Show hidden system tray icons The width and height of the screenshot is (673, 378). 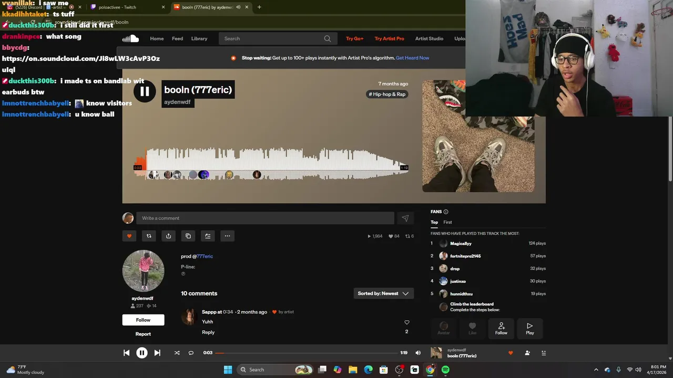coord(596,370)
